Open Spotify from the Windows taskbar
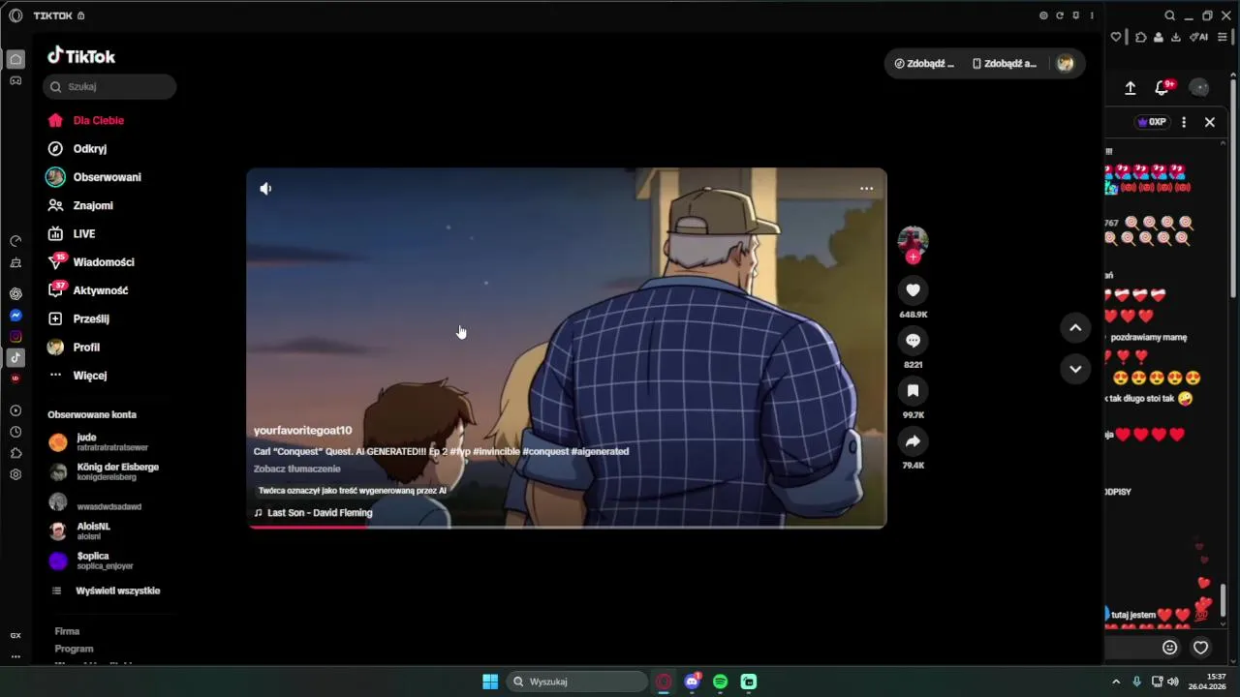This screenshot has height=697, width=1240. pyautogui.click(x=720, y=682)
